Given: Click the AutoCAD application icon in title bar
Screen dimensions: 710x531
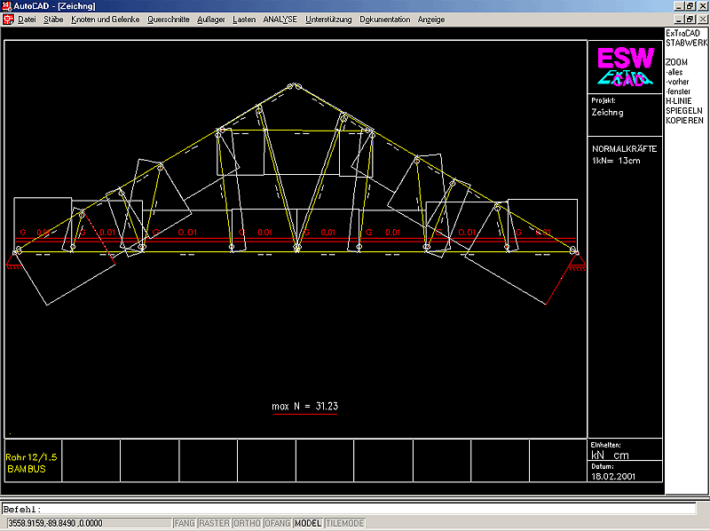Looking at the screenshot, I should [x=6, y=6].
